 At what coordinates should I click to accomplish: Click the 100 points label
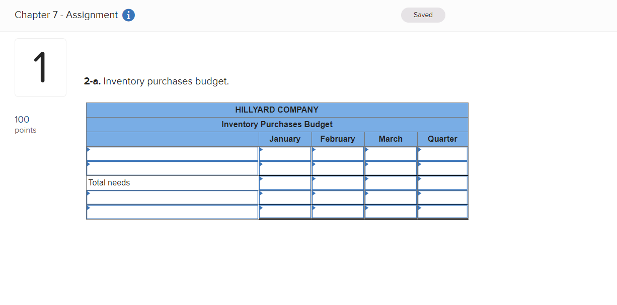tap(25, 124)
